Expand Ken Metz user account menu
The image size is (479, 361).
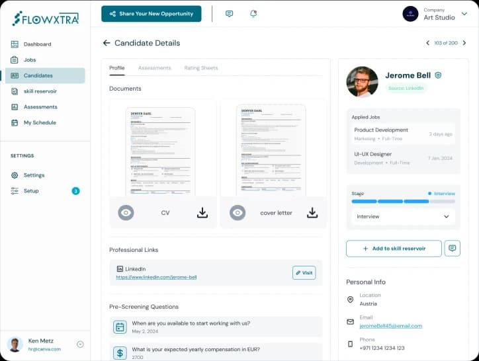coord(80,344)
